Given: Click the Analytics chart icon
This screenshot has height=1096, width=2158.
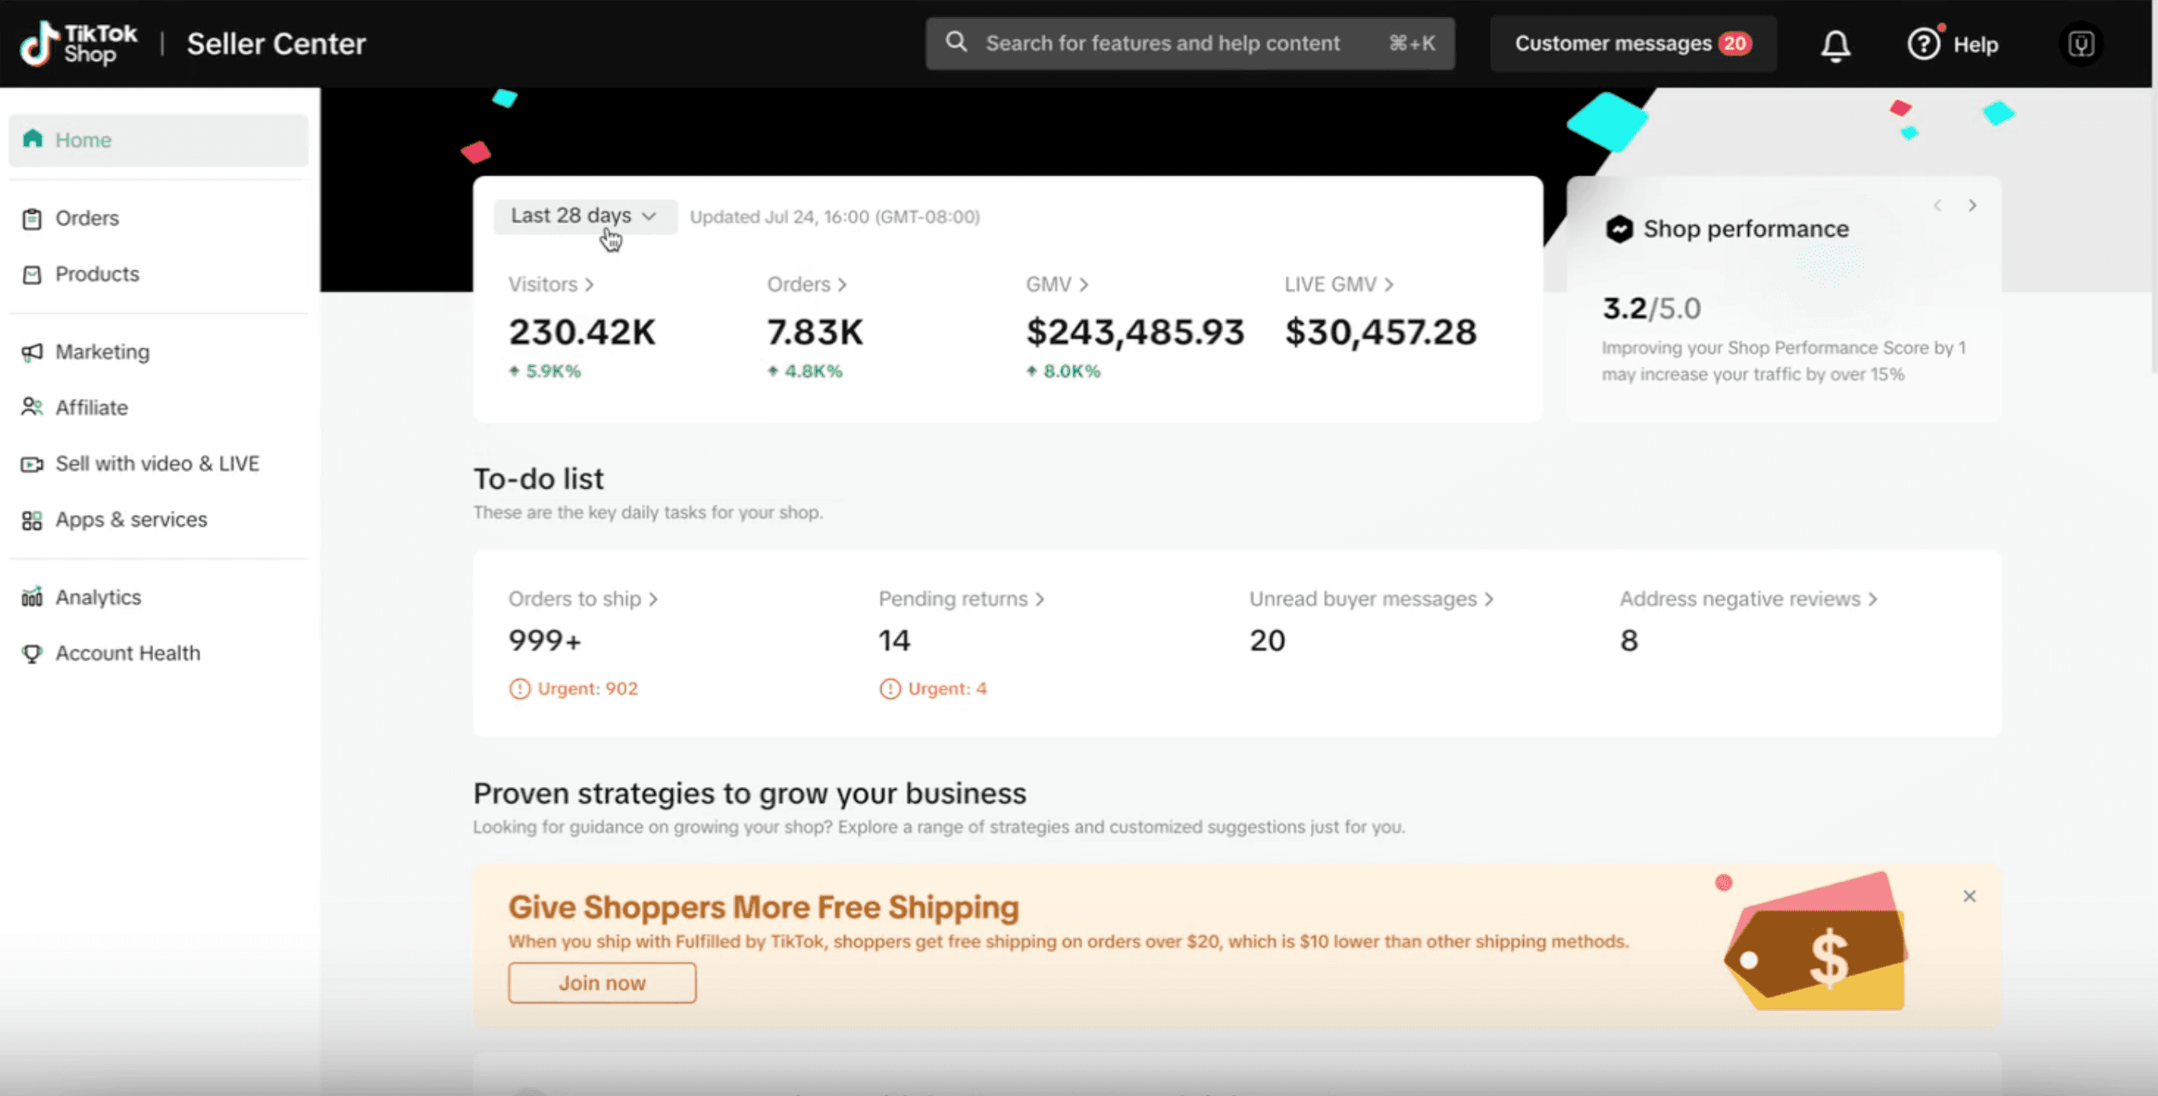Looking at the screenshot, I should click(32, 597).
